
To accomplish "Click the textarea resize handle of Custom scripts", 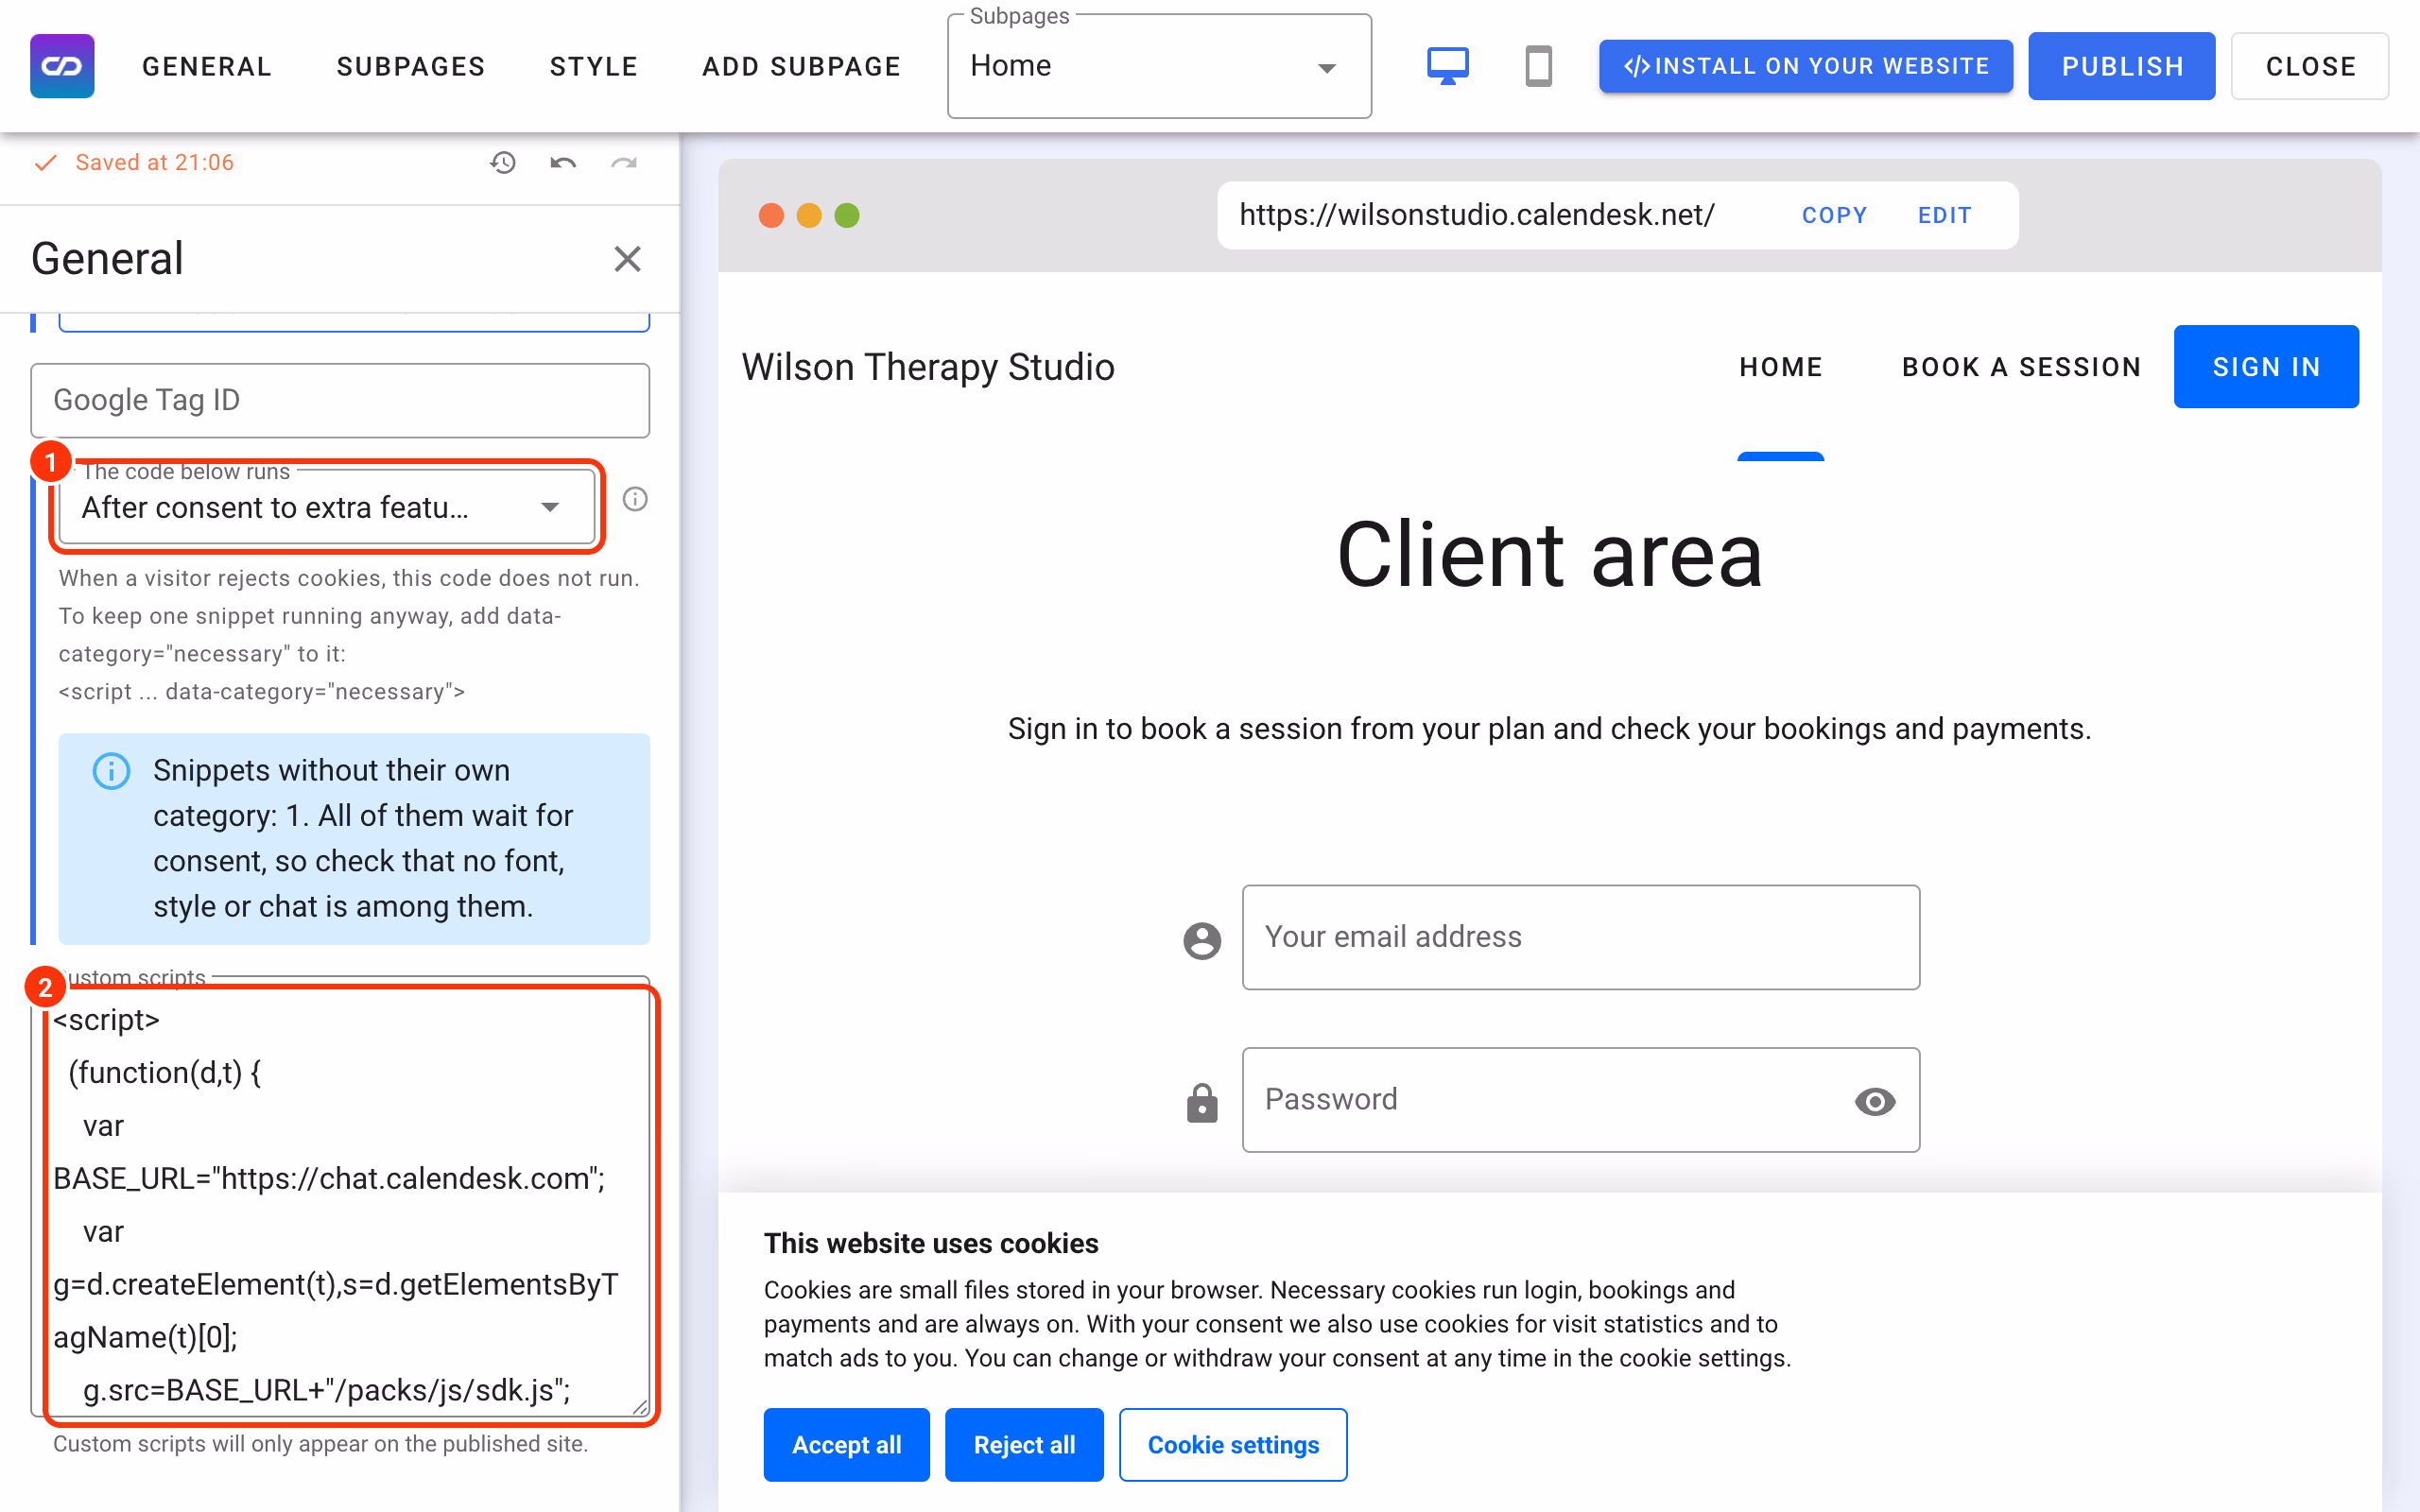I will coord(640,1406).
